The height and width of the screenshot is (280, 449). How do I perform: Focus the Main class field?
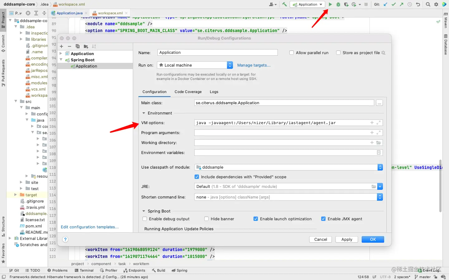(x=284, y=103)
